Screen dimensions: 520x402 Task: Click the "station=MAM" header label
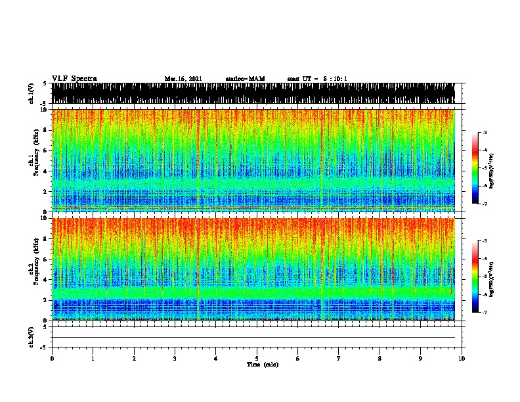tap(245, 79)
